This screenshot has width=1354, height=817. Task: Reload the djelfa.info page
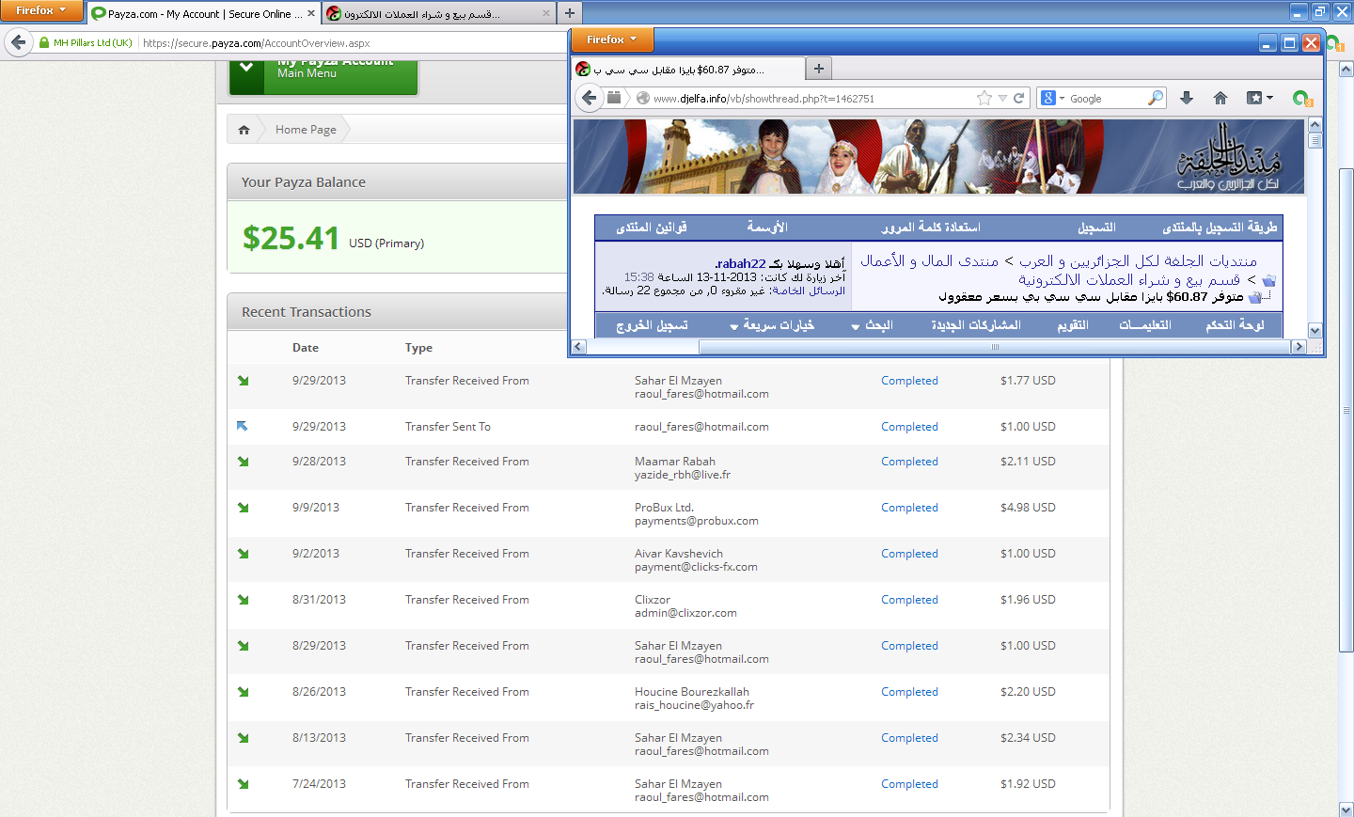point(1018,98)
